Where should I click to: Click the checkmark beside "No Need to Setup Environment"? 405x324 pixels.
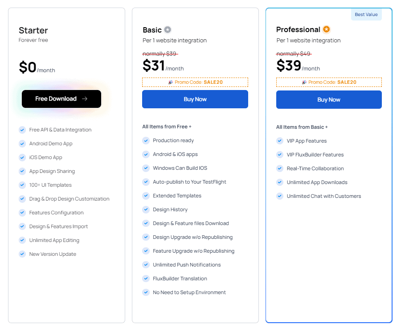pos(146,292)
